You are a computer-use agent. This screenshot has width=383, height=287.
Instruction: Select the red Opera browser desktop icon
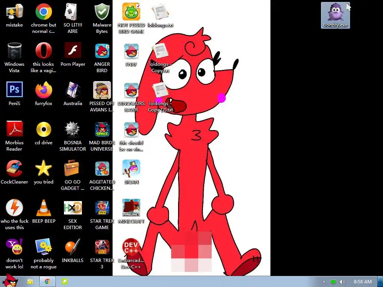[43, 58]
